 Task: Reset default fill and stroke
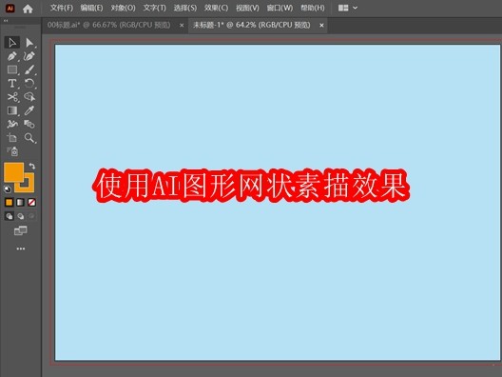click(x=8, y=189)
